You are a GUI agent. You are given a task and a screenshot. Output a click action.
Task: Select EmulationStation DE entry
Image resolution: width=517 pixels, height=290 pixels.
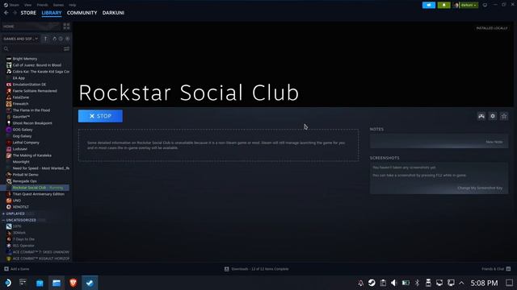coord(29,85)
